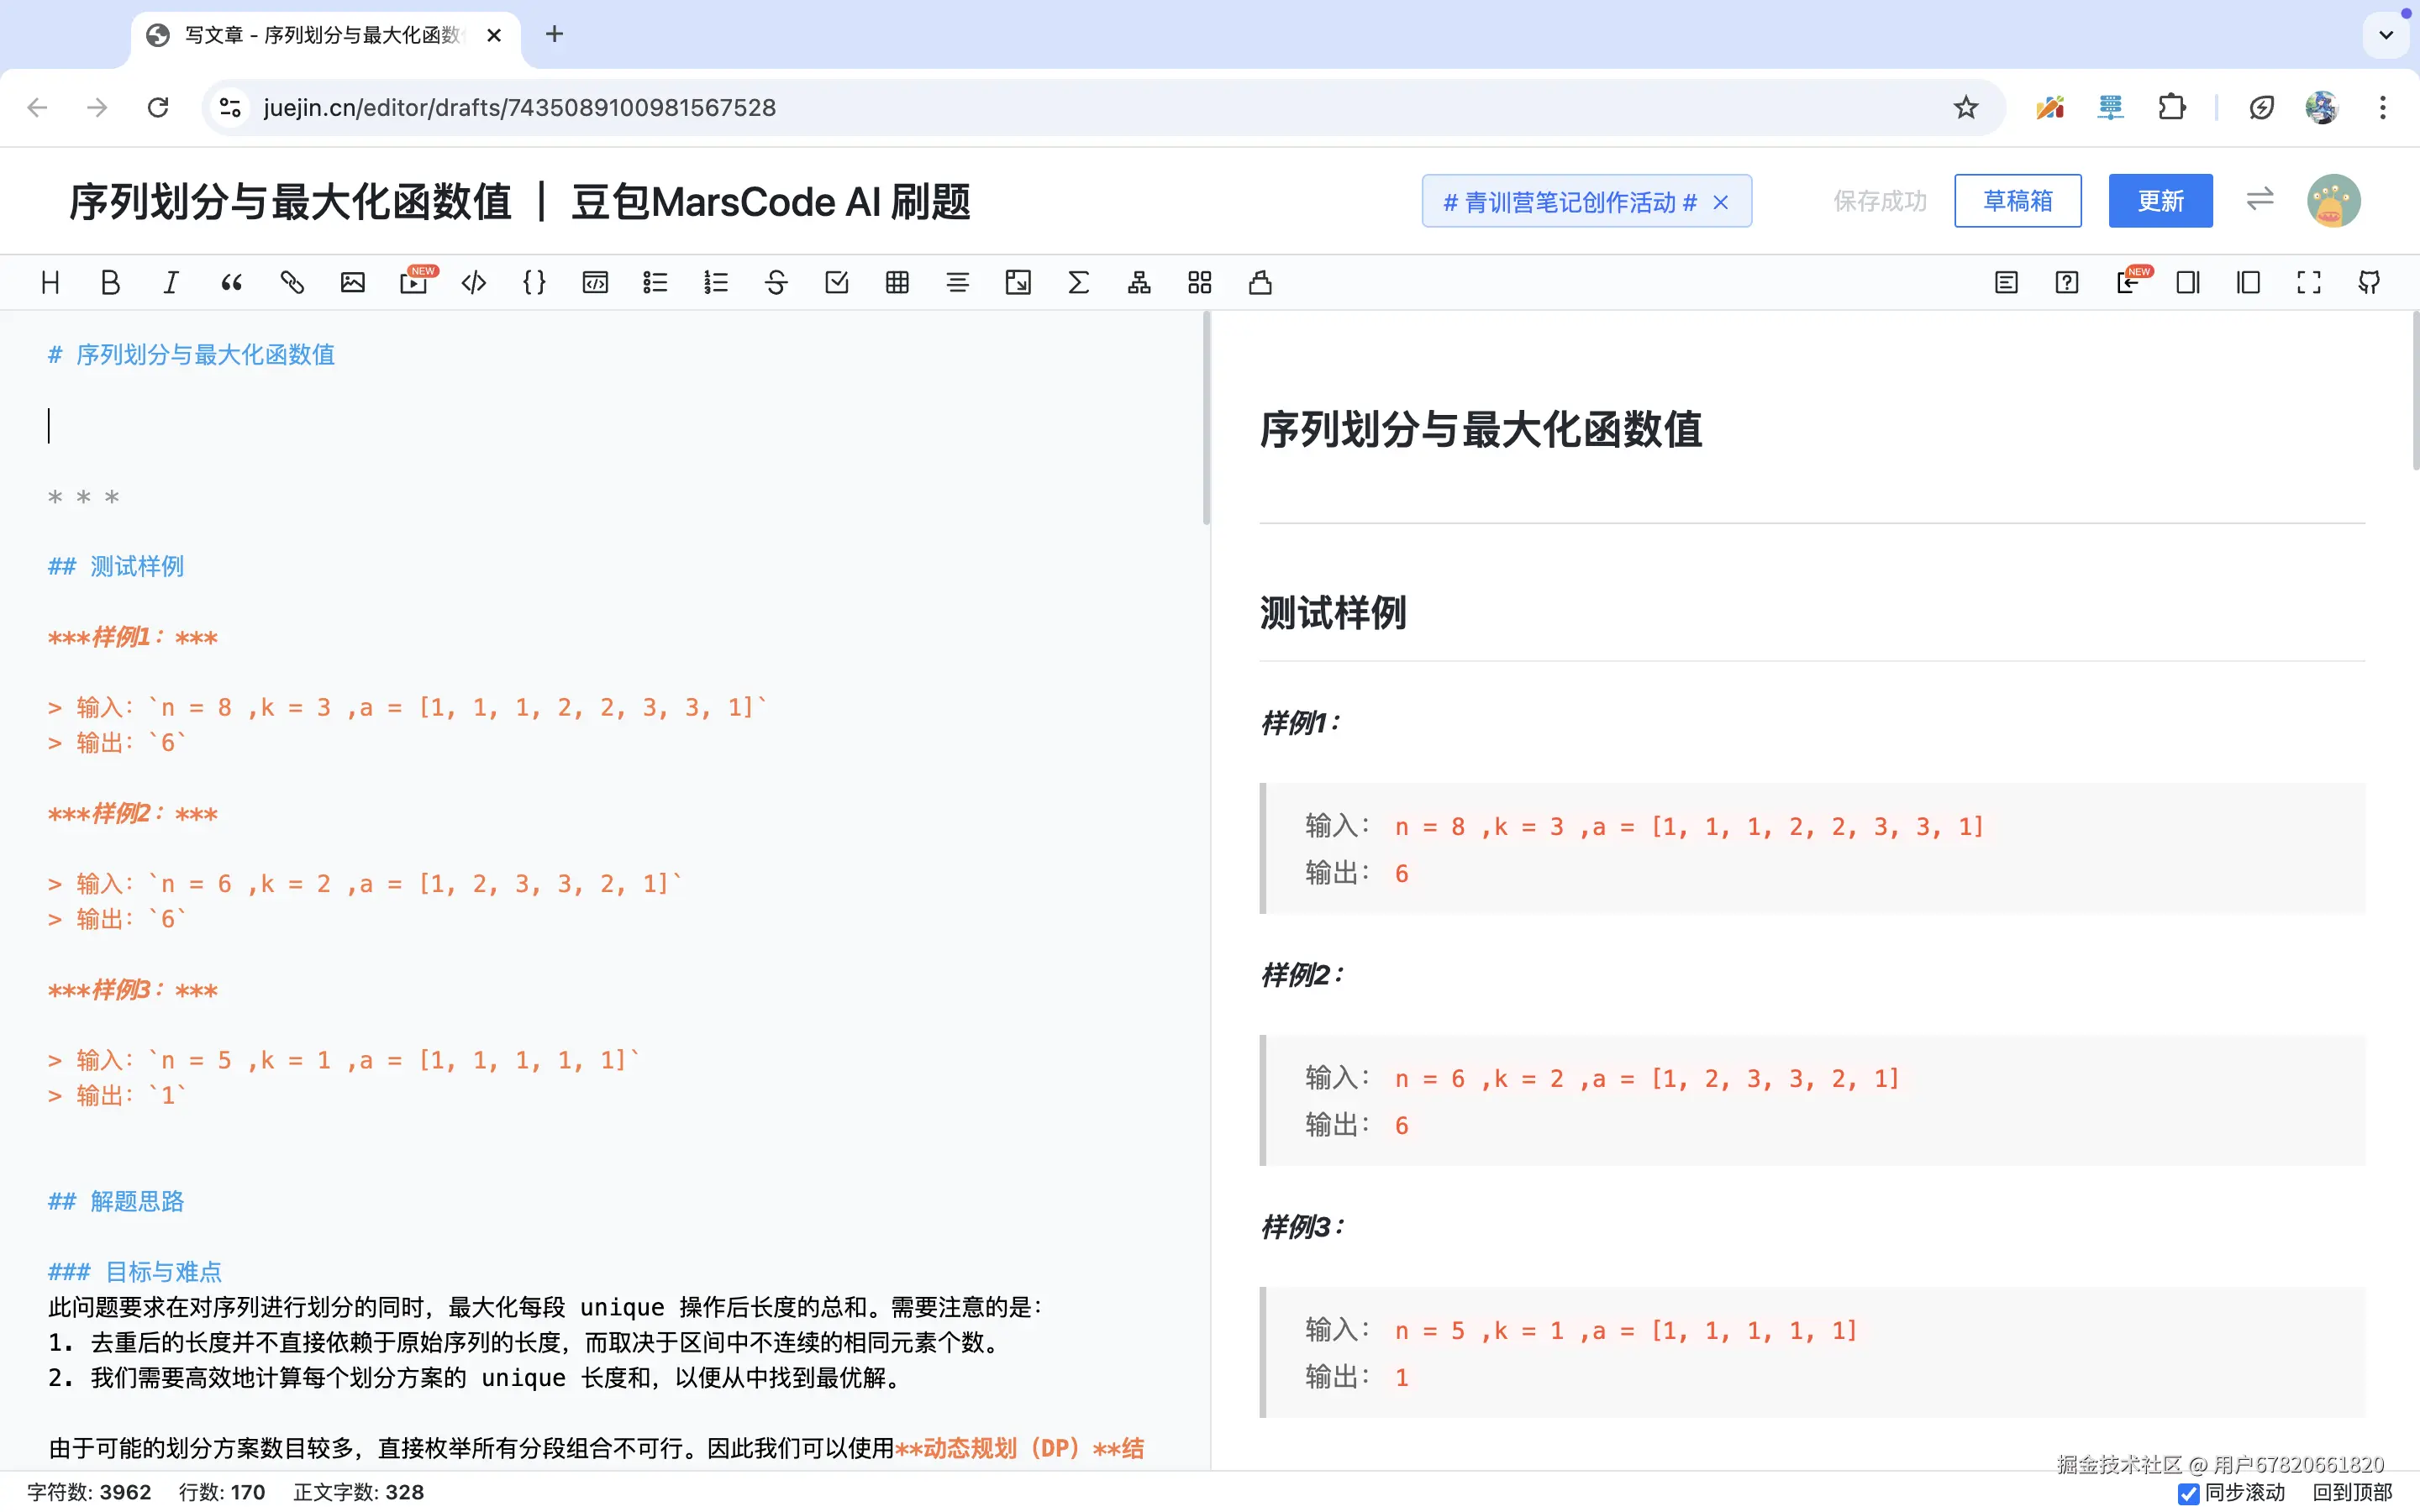
Task: Open the heading level dropdown
Action: coord(50,282)
